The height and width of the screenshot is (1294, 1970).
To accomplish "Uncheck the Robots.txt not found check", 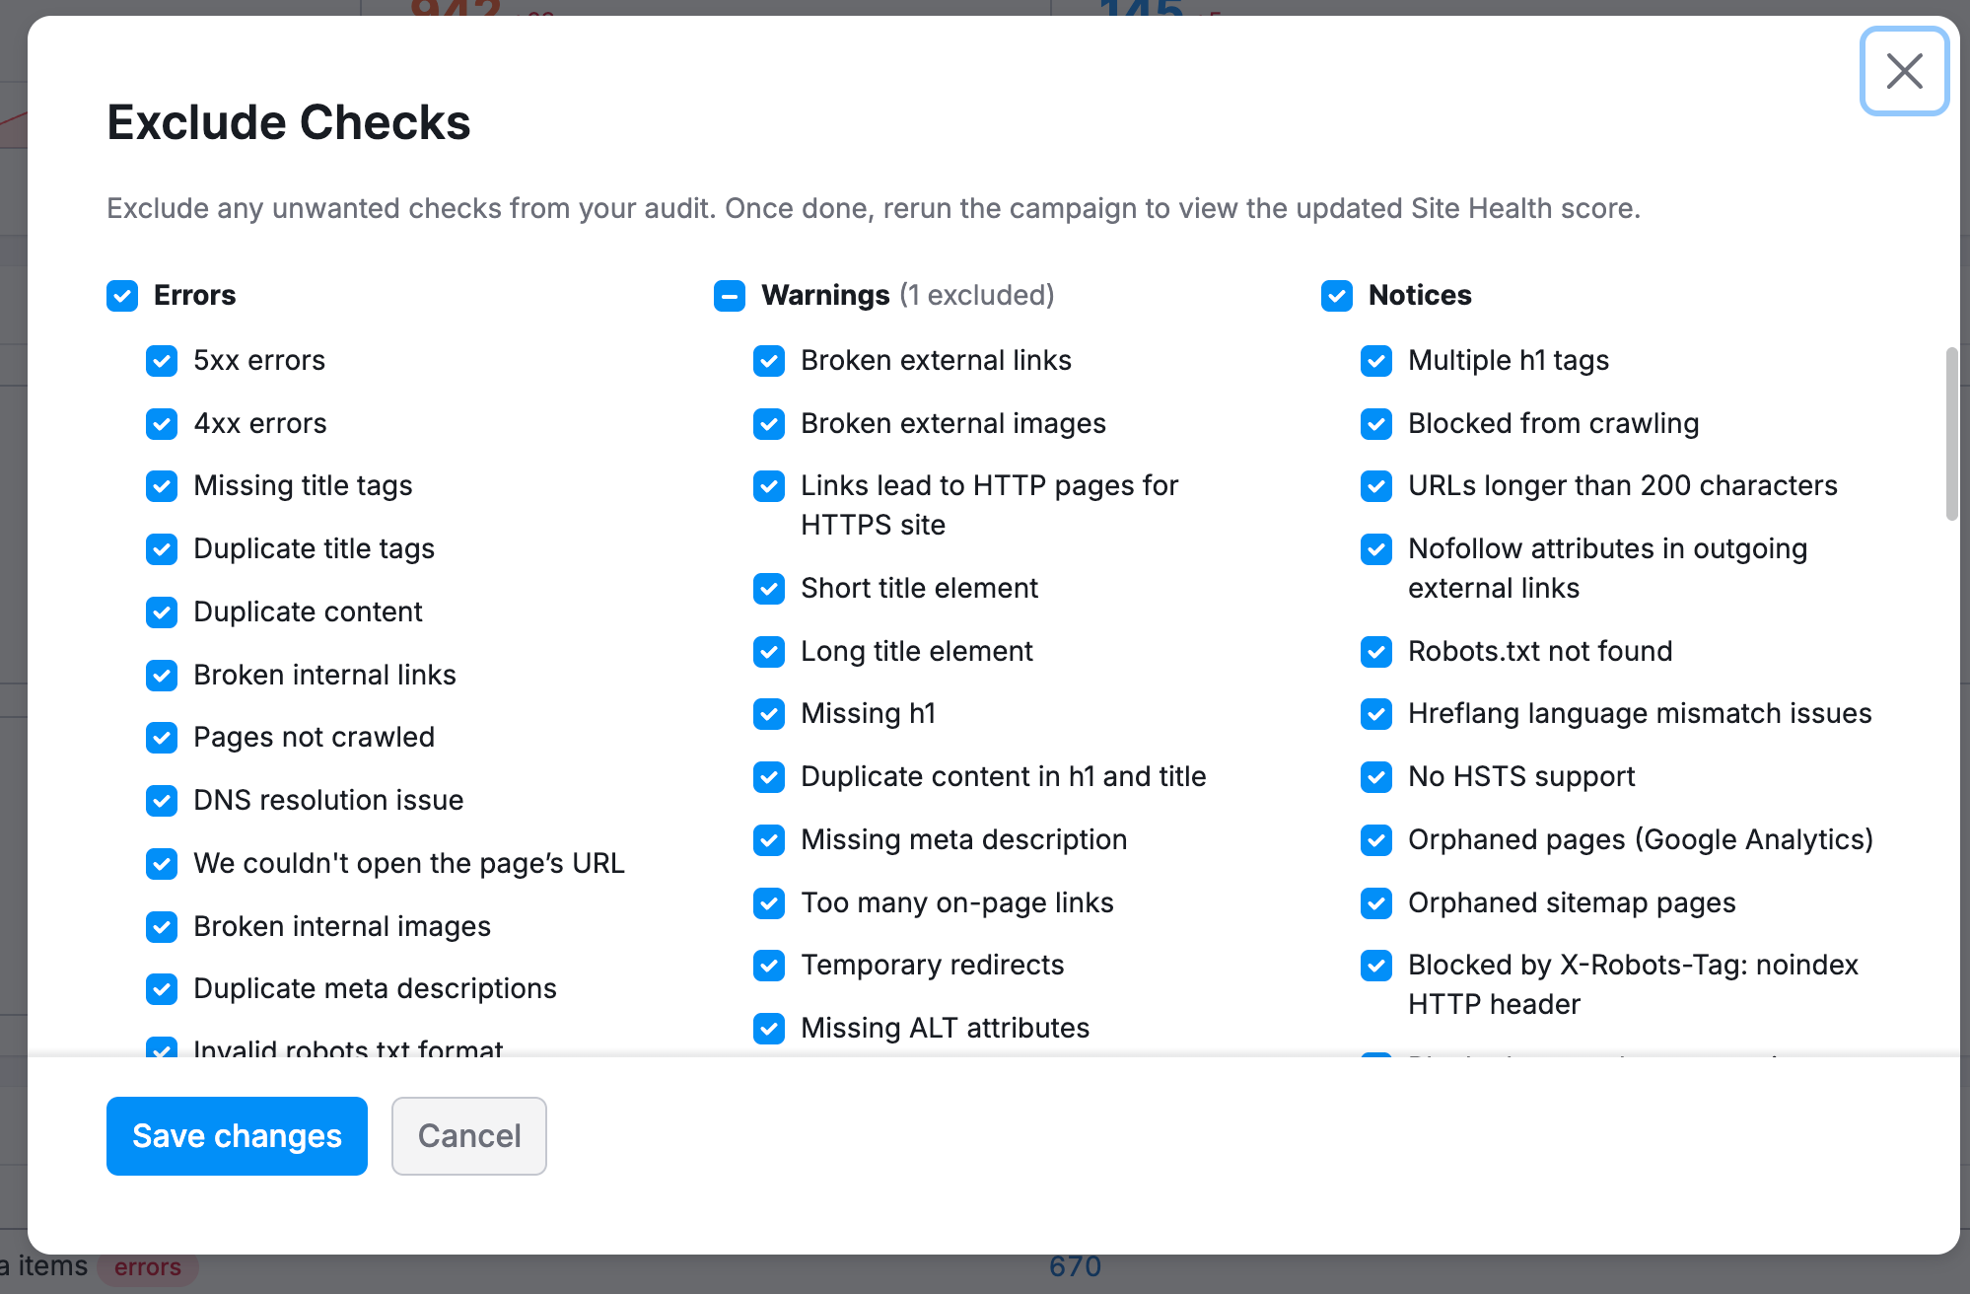I will click(x=1375, y=652).
